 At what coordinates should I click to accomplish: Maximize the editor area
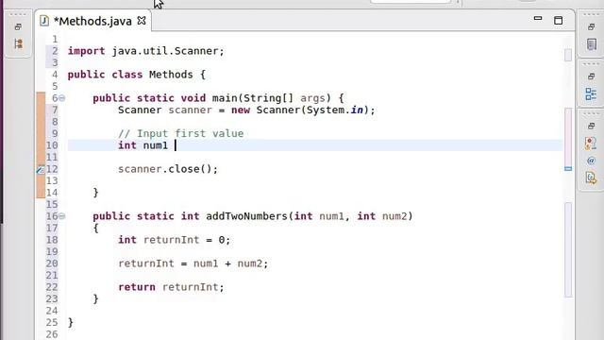click(x=558, y=21)
